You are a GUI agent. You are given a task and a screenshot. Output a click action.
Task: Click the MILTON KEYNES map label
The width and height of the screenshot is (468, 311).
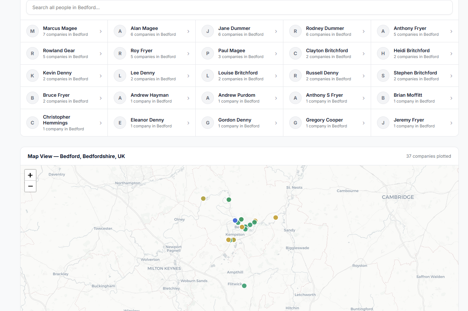(x=164, y=268)
